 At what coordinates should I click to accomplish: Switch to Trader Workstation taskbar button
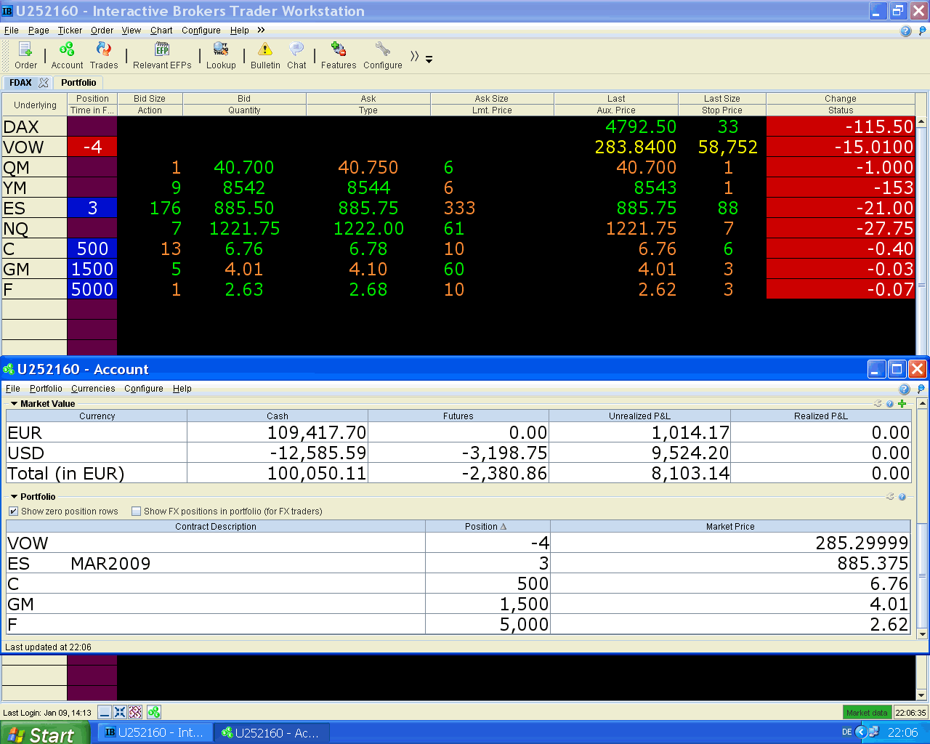tap(155, 732)
